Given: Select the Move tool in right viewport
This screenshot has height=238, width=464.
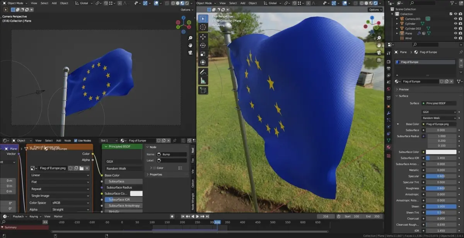Looking at the screenshot, I should (203, 37).
